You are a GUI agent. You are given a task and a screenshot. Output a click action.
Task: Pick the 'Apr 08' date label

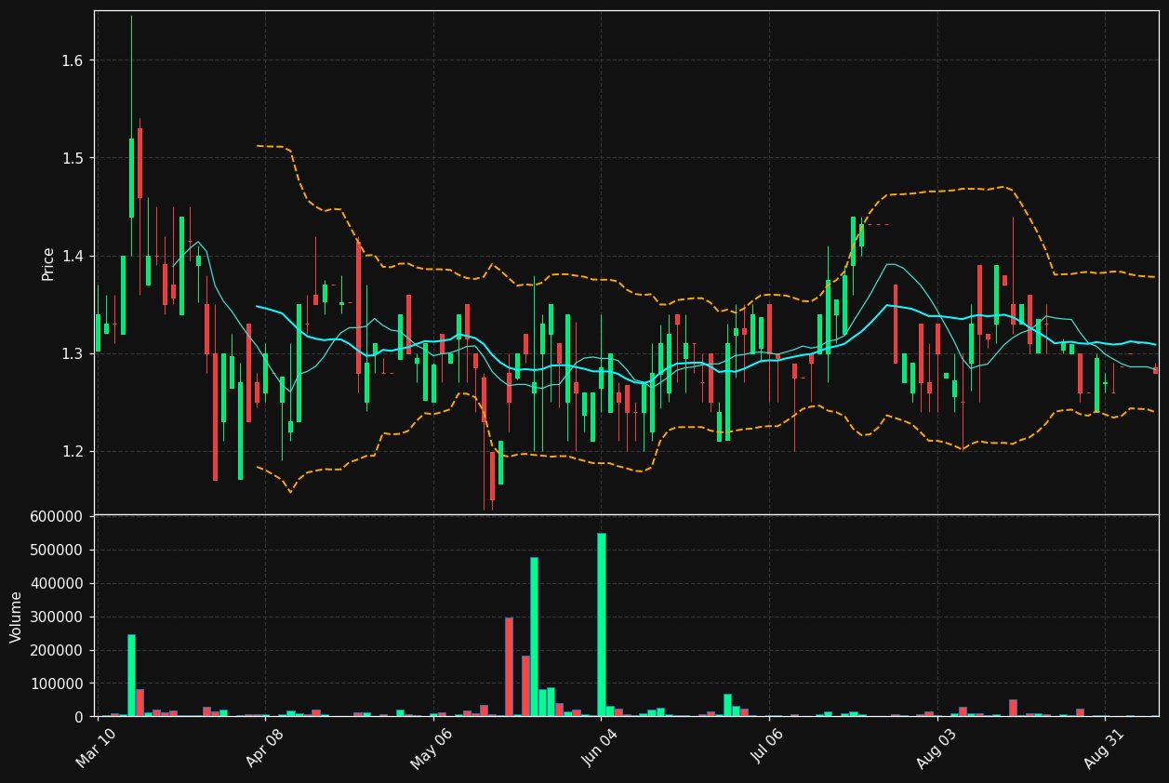[x=264, y=748]
